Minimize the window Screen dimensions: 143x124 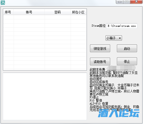pos(120,2)
